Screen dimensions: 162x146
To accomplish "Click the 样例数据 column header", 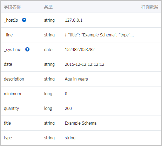I will pos(150,7).
